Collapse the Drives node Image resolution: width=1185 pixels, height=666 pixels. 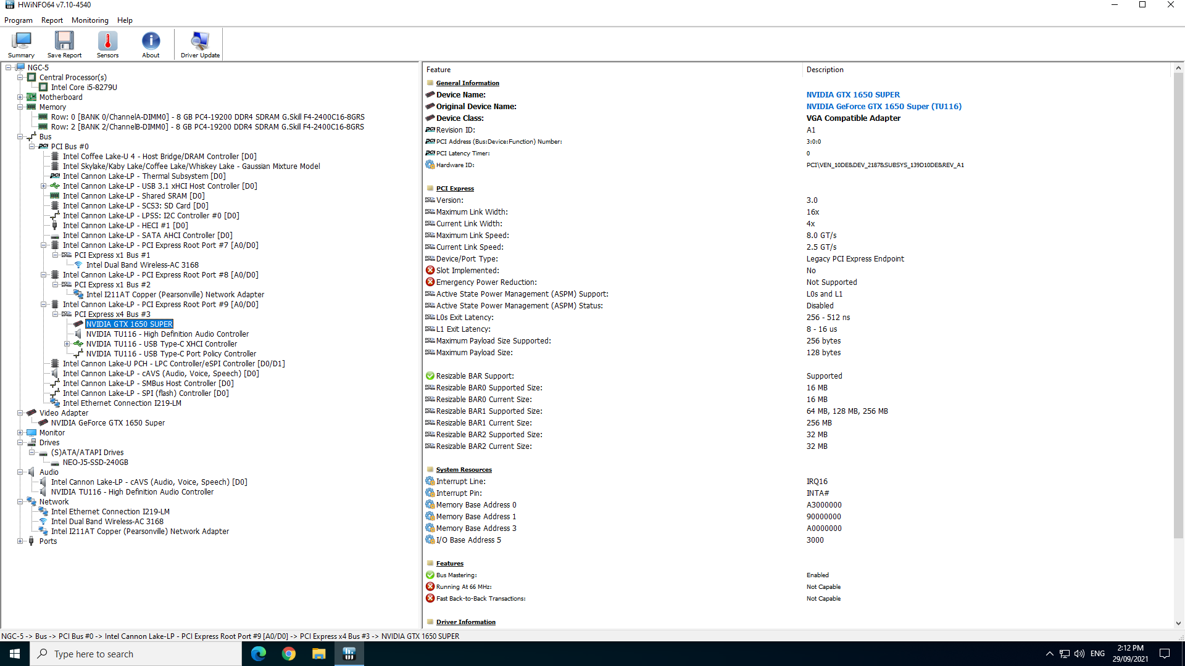pyautogui.click(x=20, y=442)
